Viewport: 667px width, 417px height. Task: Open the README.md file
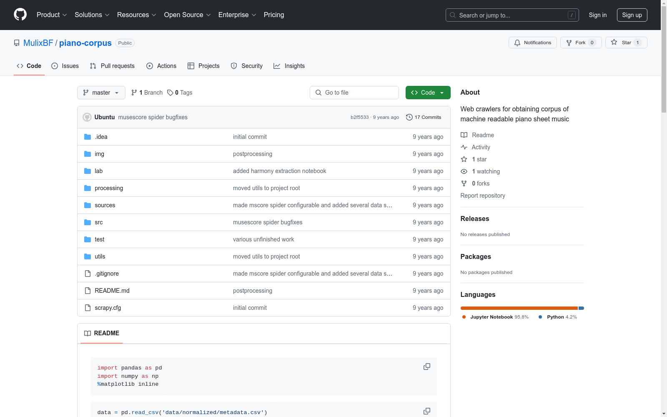coord(112,291)
